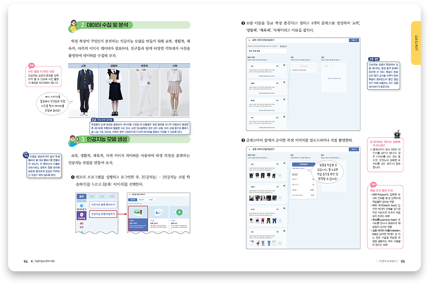Screen dimensions: 429x284
Task: Delete the 교복 class in empty-class training window
Action: click(x=284, y=65)
